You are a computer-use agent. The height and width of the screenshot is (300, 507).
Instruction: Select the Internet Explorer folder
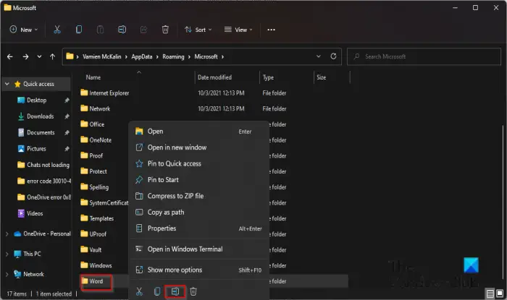[109, 93]
